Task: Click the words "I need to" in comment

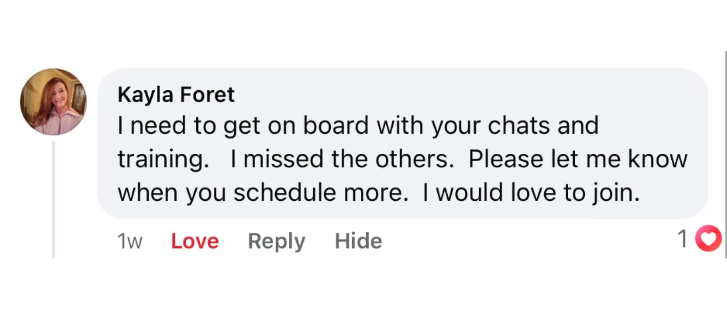Action: point(157,125)
